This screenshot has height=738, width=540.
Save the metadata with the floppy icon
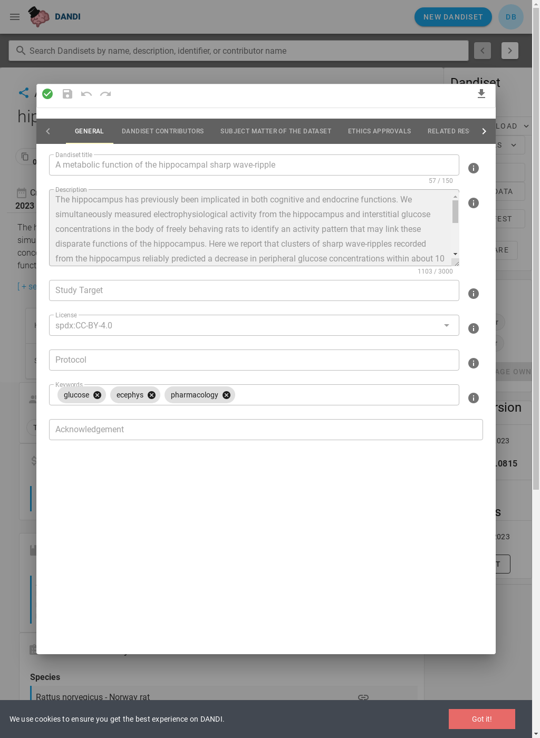[x=67, y=94]
